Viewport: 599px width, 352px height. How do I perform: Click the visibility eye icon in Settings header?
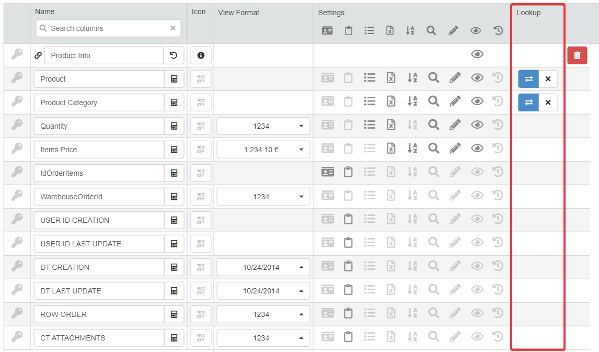coord(475,31)
